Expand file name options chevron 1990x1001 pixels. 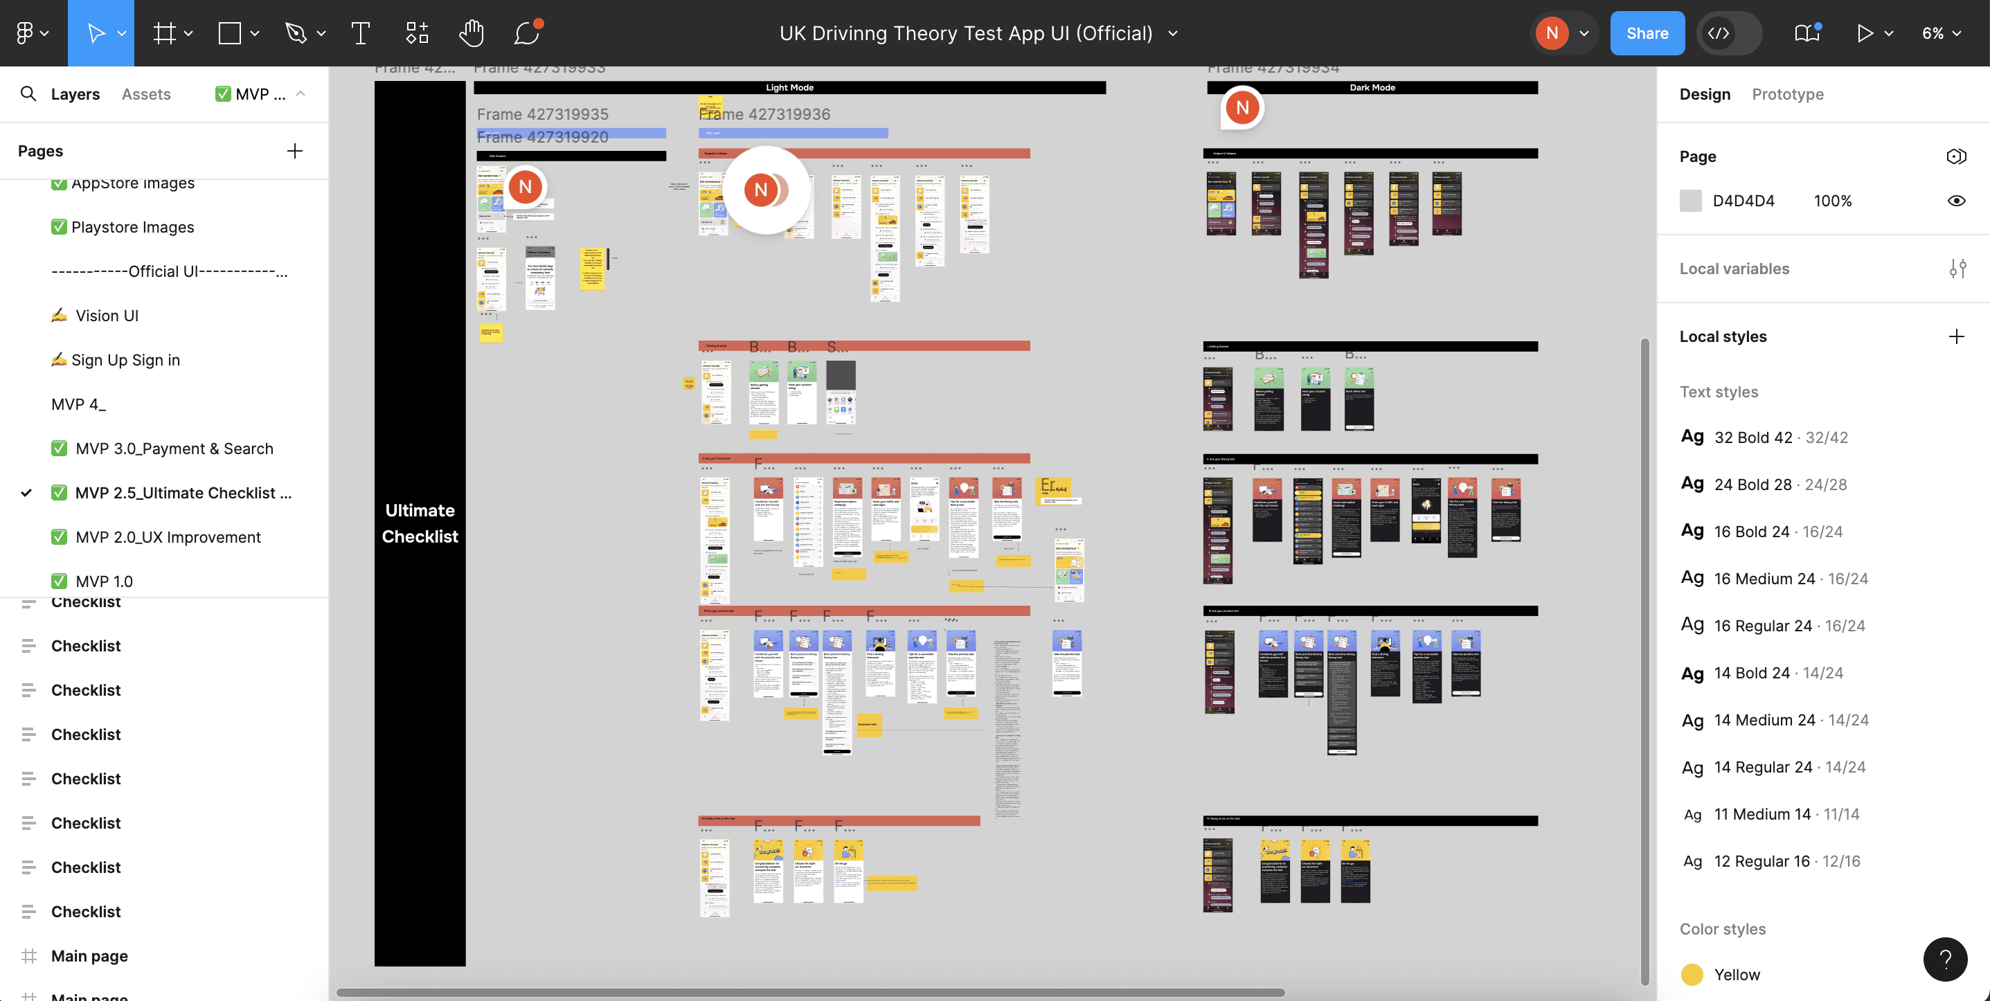[x=1173, y=33]
